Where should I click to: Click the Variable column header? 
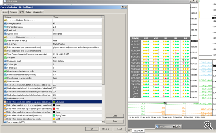pos(28,17)
